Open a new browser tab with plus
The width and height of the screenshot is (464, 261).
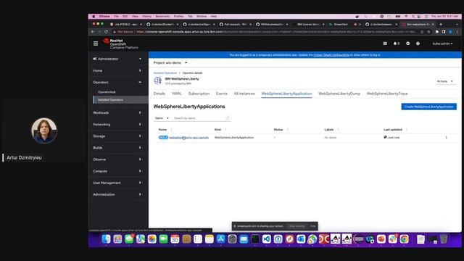(x=441, y=24)
